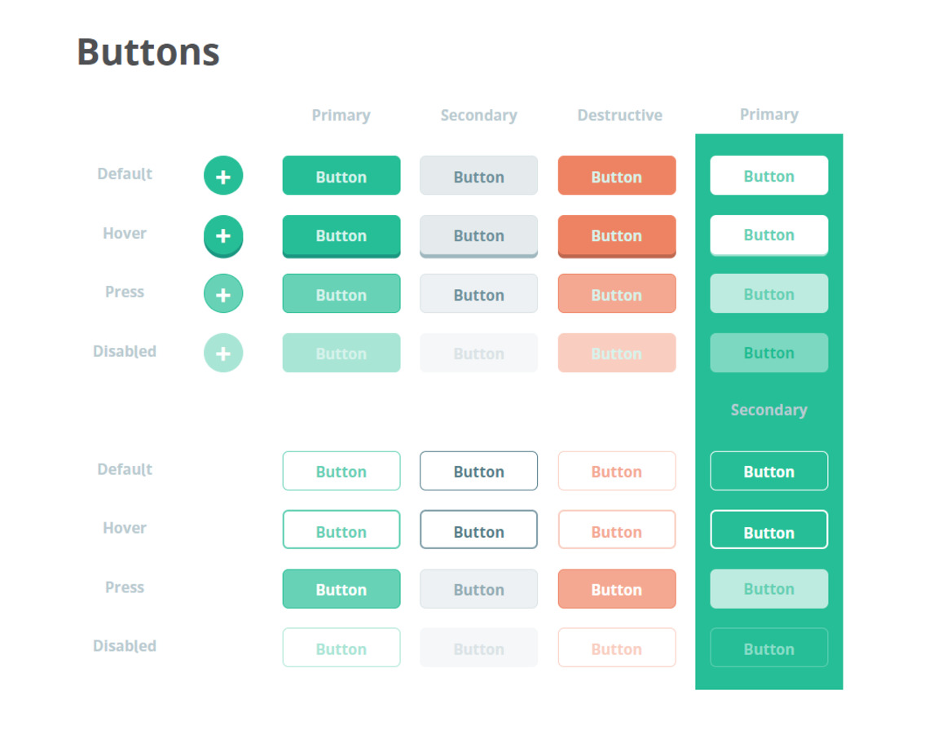Click faded gray Secondary Button in lower Disabled row
942x730 pixels.
click(x=479, y=648)
